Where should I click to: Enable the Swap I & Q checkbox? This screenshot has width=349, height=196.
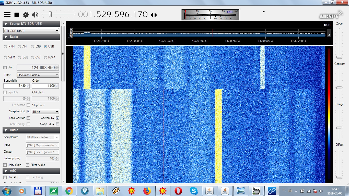[57, 124]
